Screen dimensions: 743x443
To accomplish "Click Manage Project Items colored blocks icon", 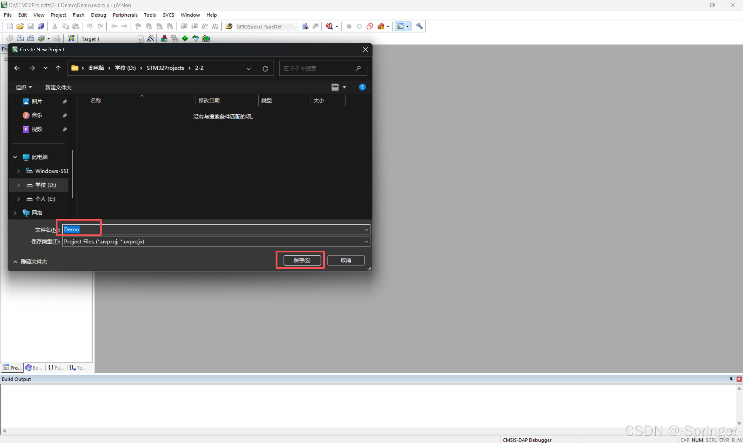I will [x=164, y=38].
